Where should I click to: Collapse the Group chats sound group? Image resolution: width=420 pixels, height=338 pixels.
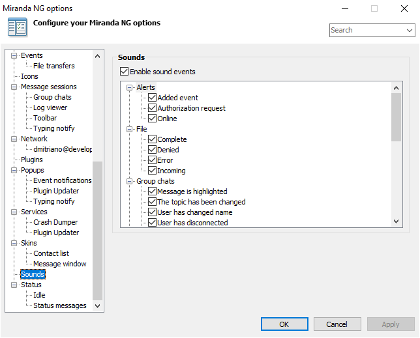click(129, 181)
